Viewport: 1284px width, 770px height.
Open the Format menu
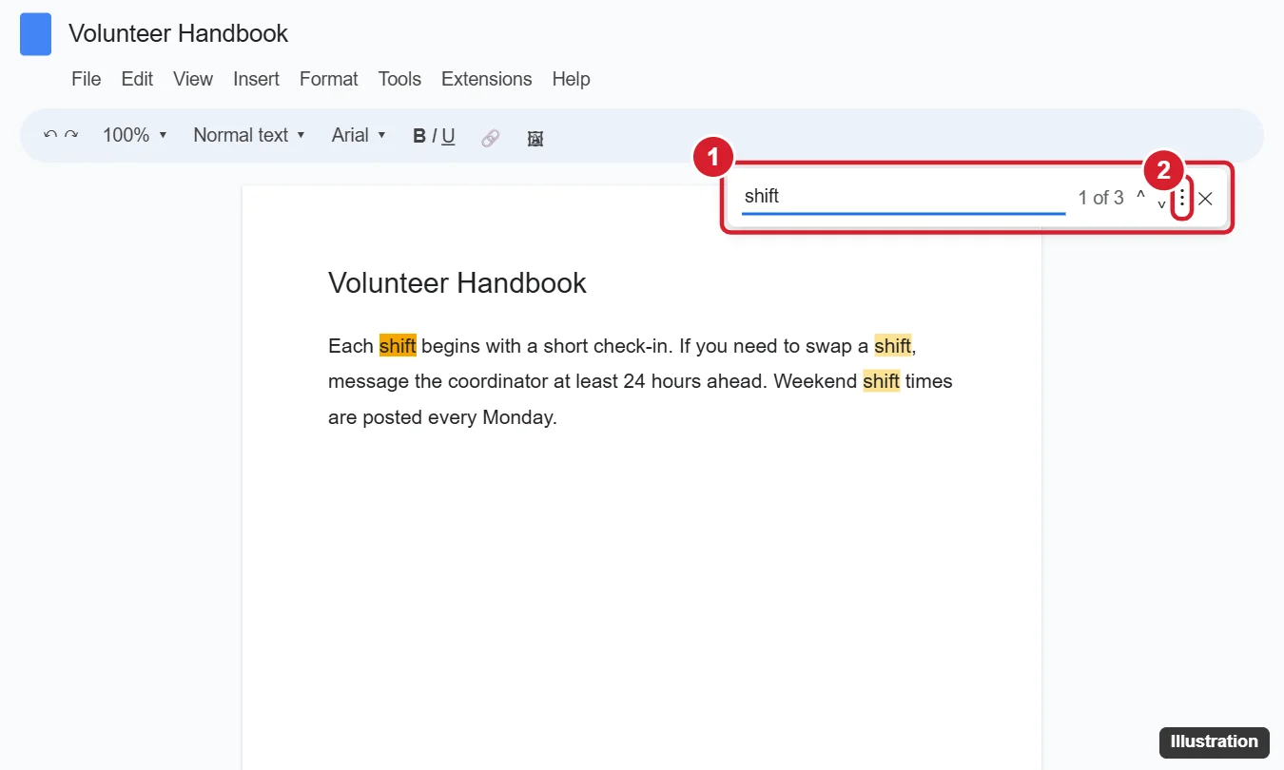point(329,79)
